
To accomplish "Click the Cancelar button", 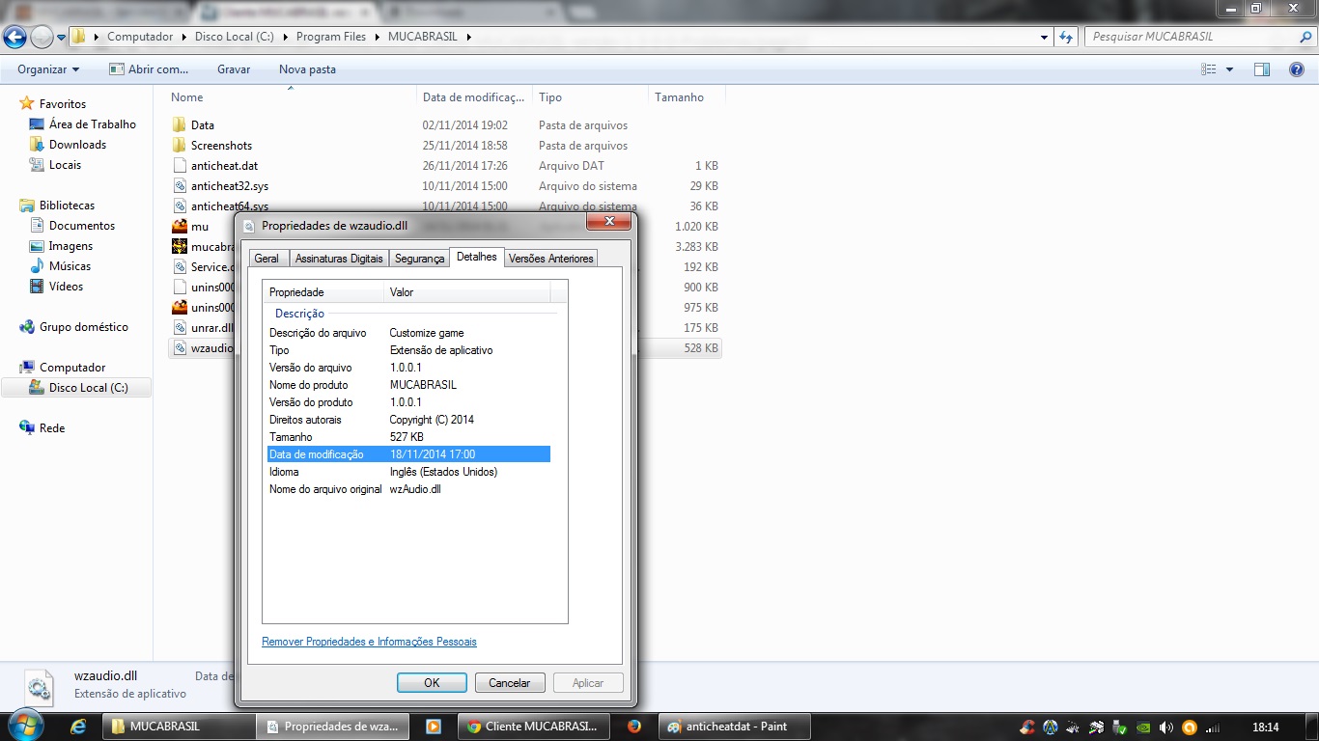I will 509,683.
